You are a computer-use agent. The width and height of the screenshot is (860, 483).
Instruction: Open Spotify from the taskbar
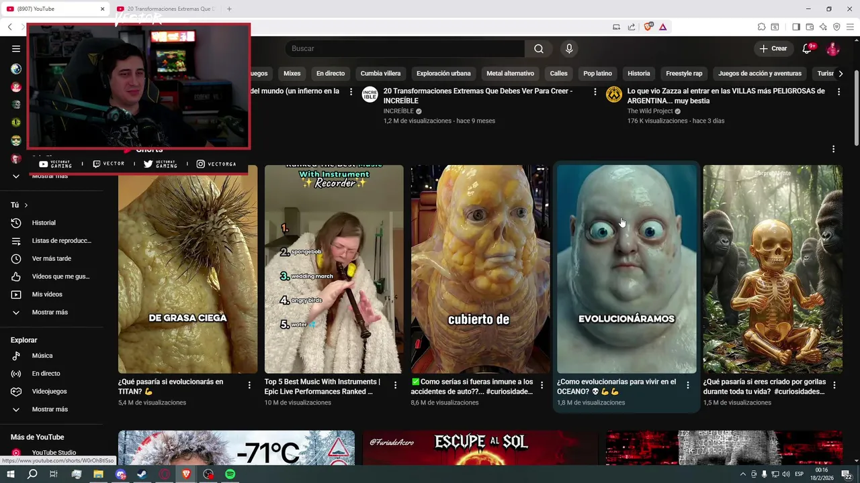tap(230, 474)
